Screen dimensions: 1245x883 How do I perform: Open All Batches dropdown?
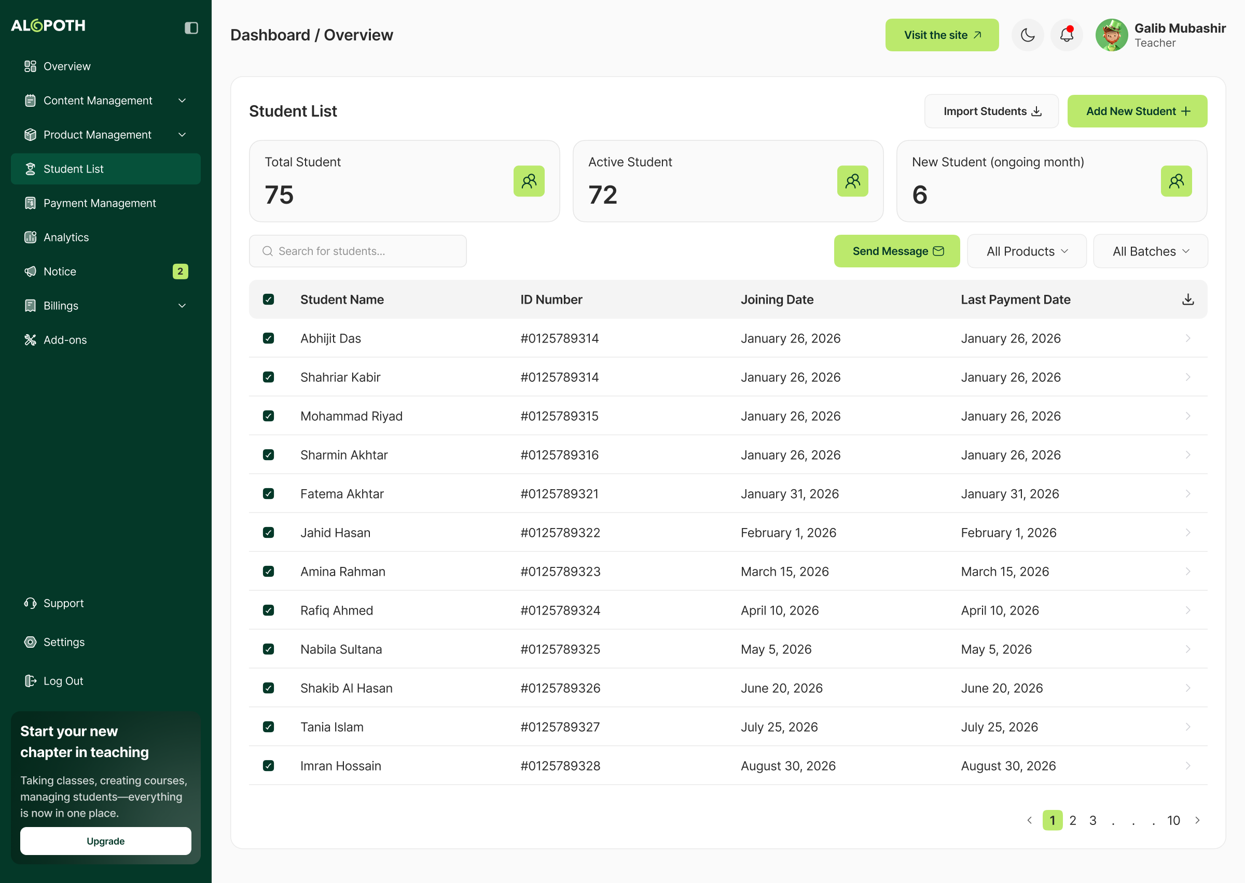(x=1150, y=251)
